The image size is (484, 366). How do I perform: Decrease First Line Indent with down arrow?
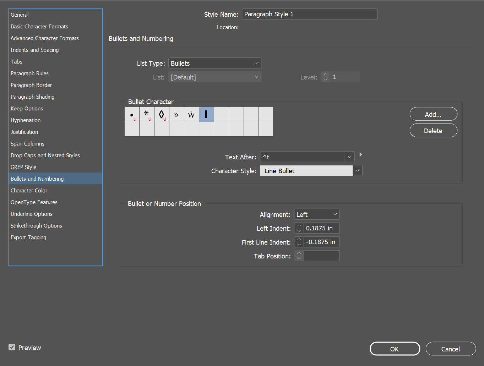coord(299,245)
